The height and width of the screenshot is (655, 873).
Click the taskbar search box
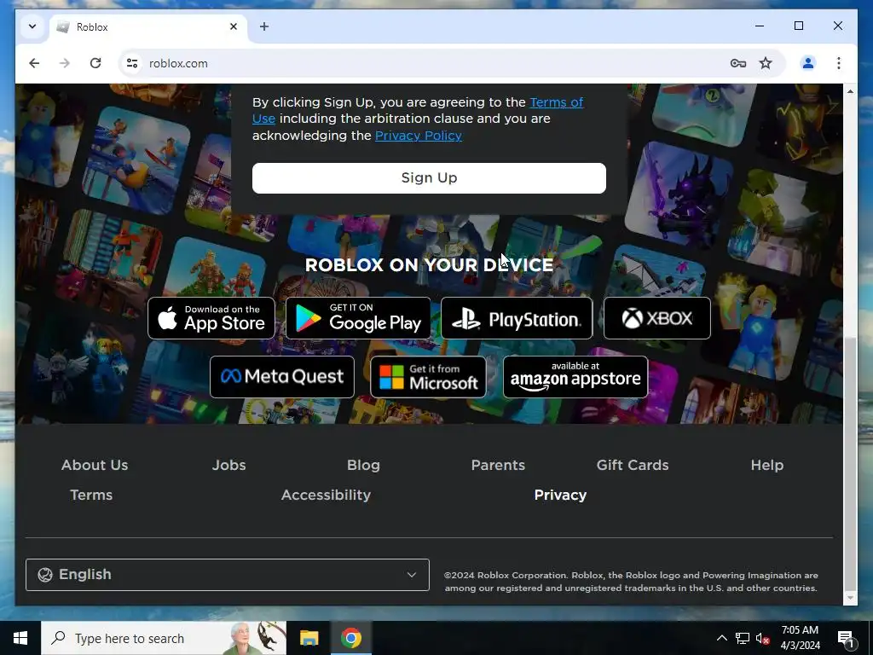point(164,638)
